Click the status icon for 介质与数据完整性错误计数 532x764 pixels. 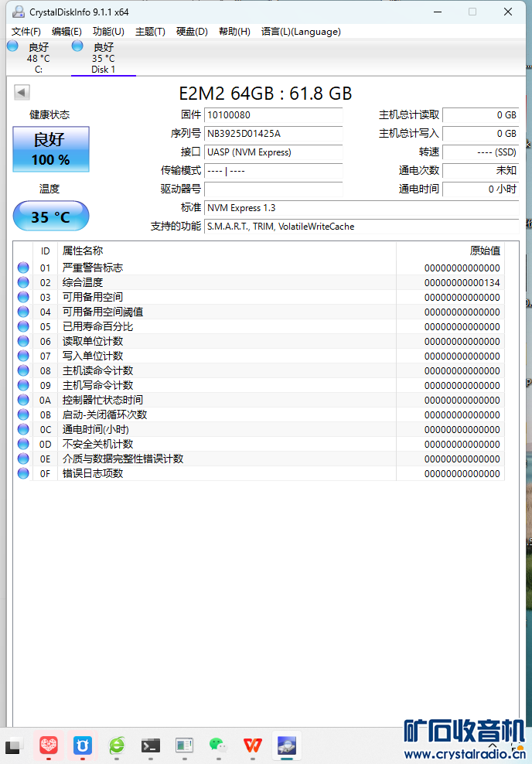(x=23, y=459)
